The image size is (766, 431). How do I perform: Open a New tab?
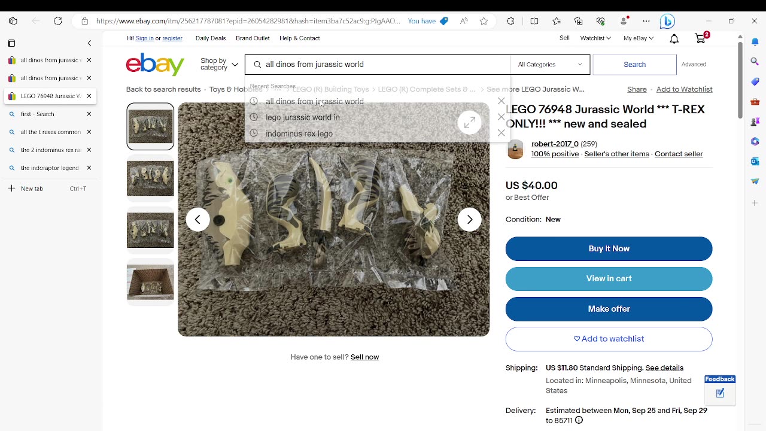49,189
